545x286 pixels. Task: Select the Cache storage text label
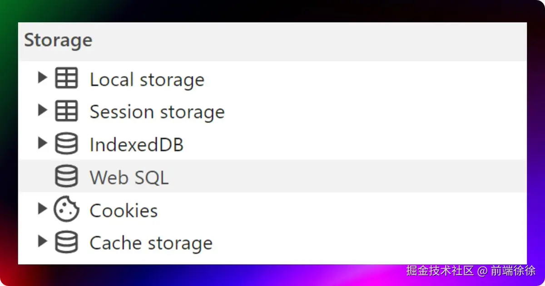click(151, 243)
